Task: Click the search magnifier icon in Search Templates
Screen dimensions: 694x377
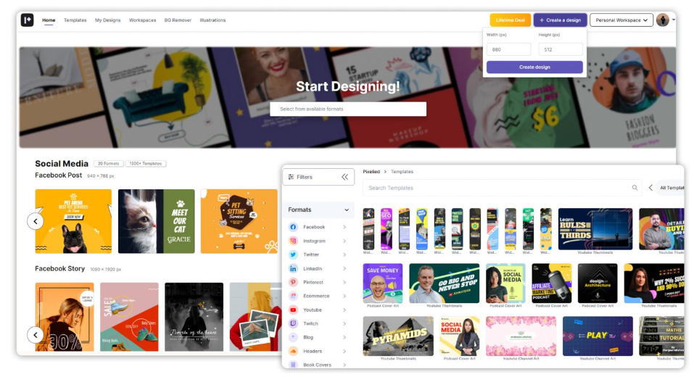Action: coord(635,188)
